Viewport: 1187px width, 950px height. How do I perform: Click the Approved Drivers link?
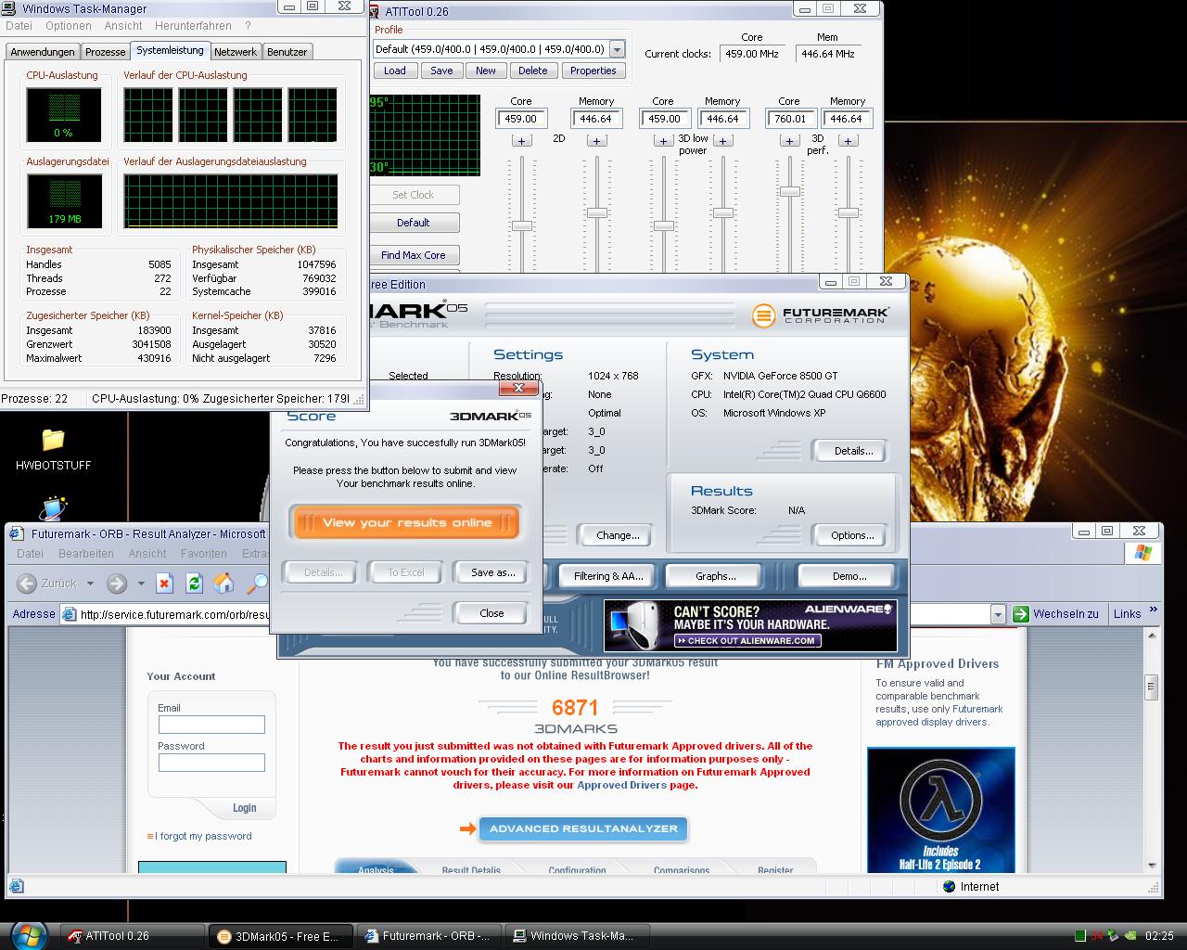(x=621, y=785)
